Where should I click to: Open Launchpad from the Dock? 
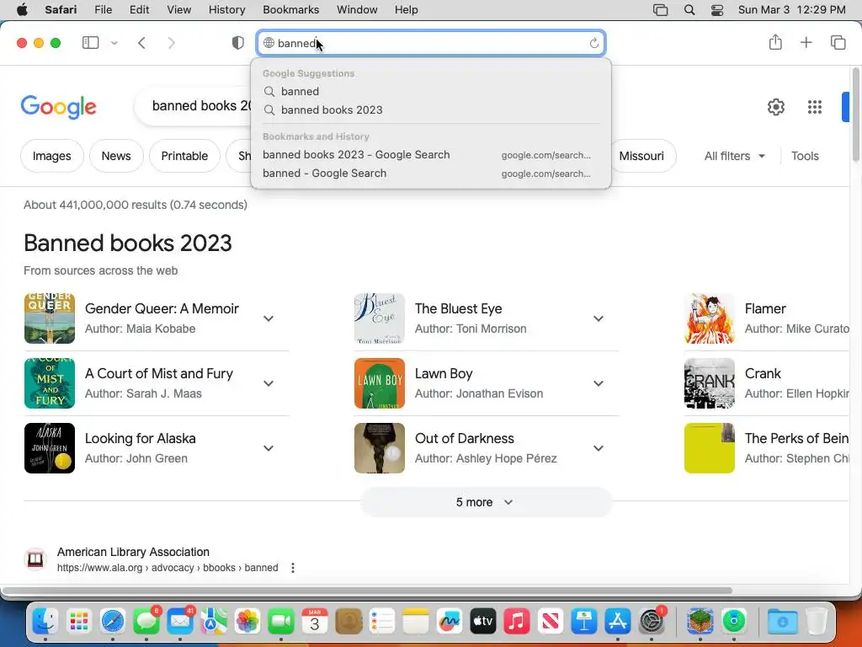pos(79,622)
